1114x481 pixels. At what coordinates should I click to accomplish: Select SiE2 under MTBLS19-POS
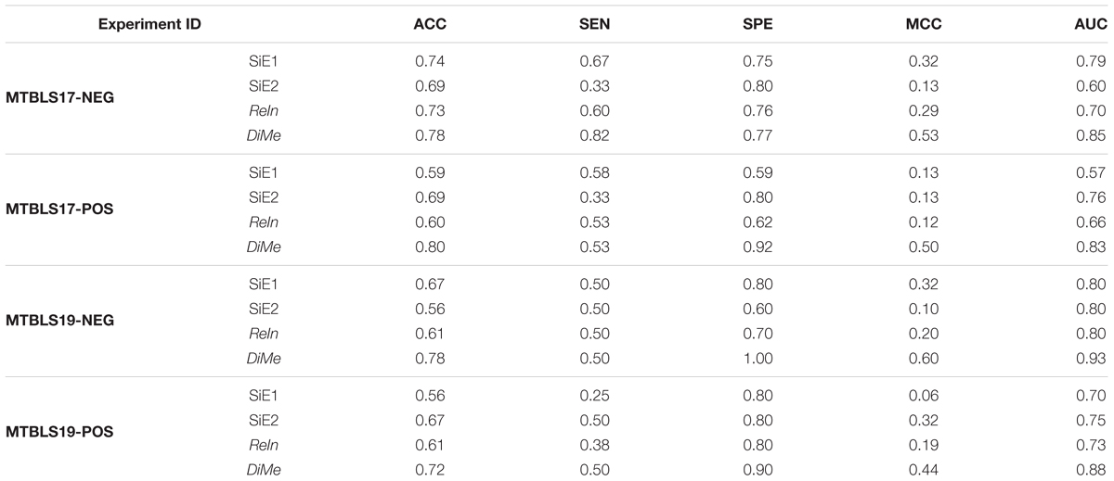(x=265, y=419)
